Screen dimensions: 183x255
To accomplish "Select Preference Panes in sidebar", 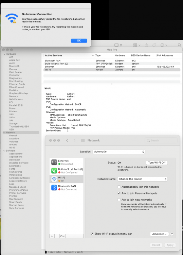I will [18, 190].
